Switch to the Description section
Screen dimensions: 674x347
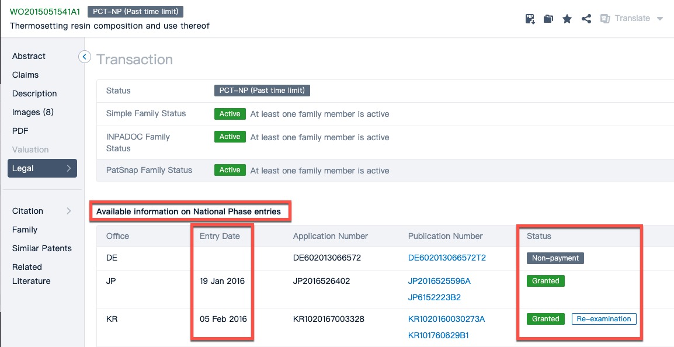(34, 93)
